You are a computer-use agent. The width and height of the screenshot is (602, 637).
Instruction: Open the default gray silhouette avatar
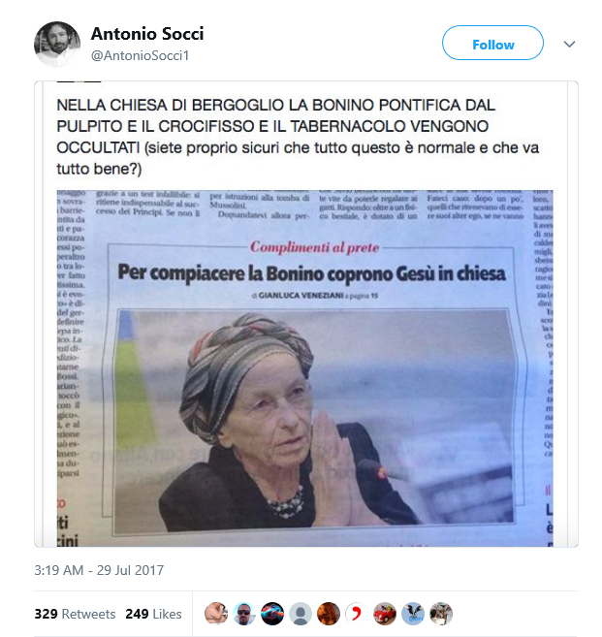[x=301, y=614]
